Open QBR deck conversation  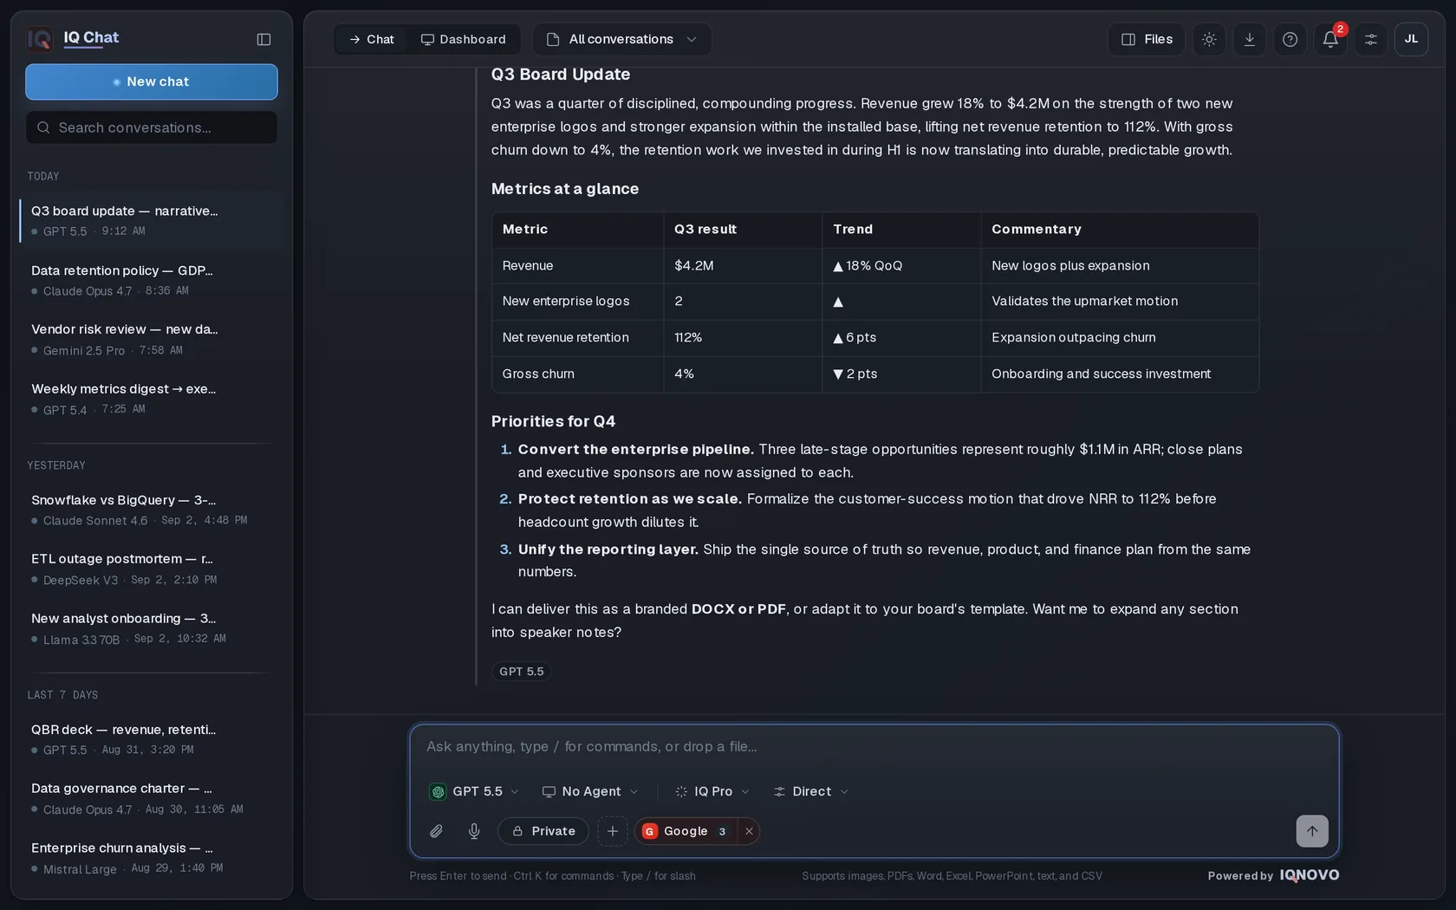click(152, 739)
